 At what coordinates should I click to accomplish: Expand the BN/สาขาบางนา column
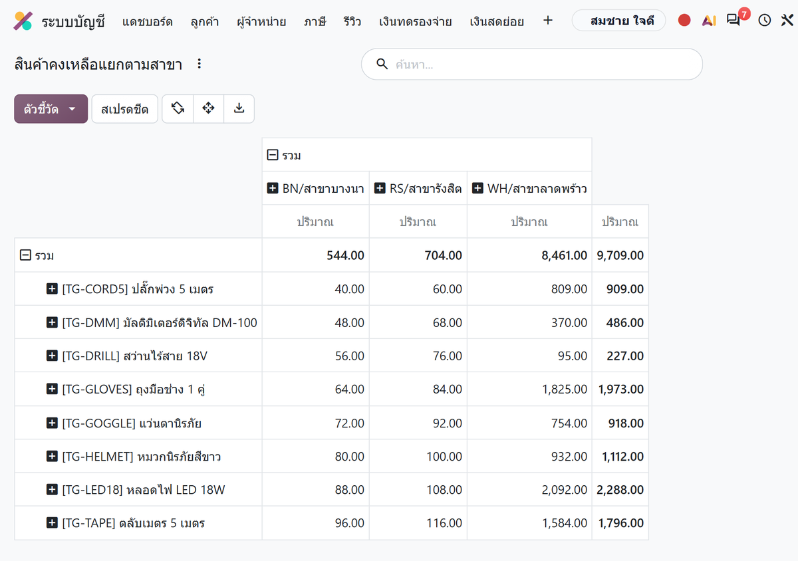pyautogui.click(x=272, y=188)
